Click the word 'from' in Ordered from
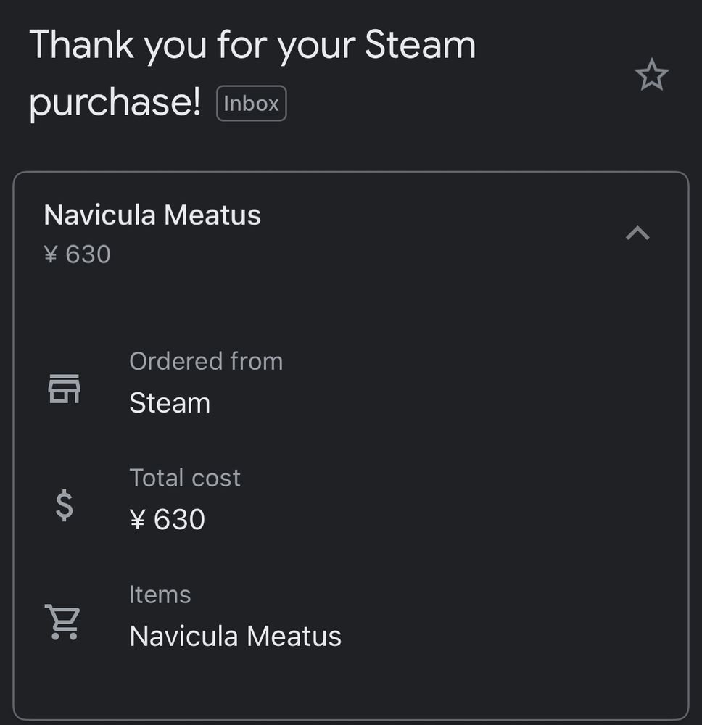 tap(256, 361)
